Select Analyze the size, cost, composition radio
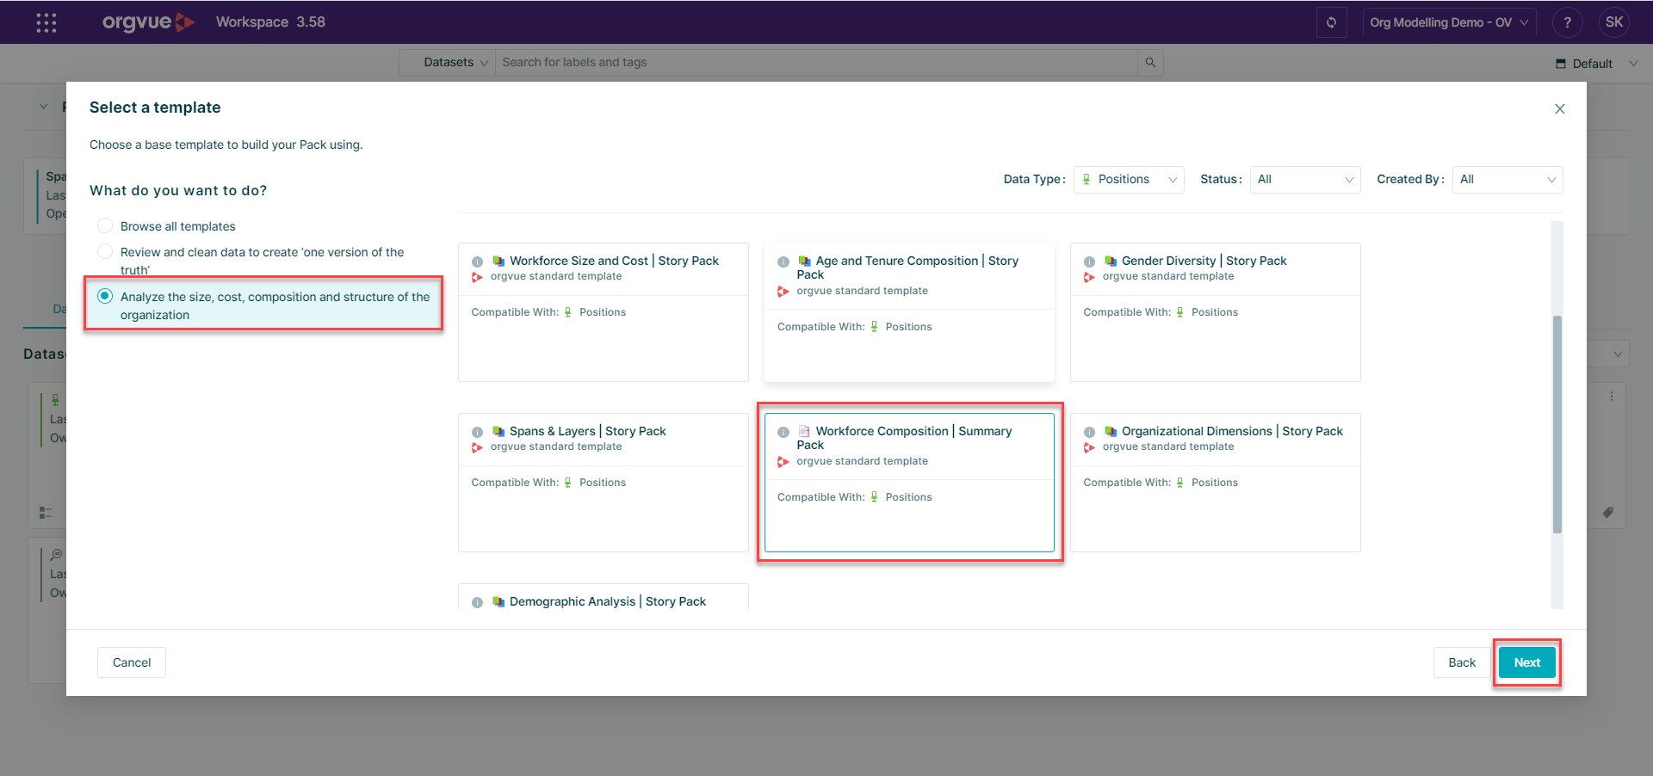 [x=105, y=296]
